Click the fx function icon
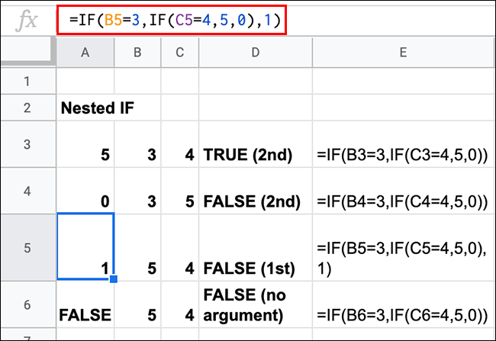 tap(27, 20)
